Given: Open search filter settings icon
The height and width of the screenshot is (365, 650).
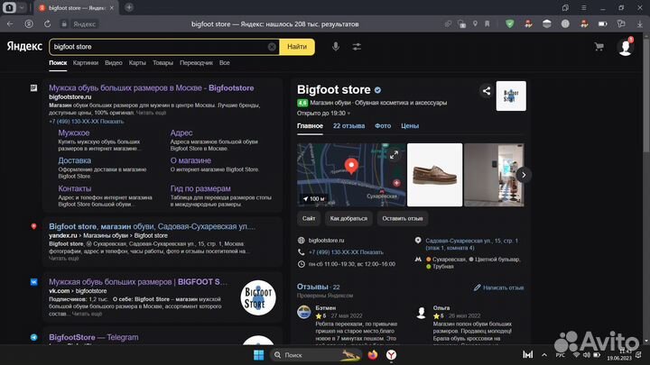Looking at the screenshot, I should pos(357,46).
